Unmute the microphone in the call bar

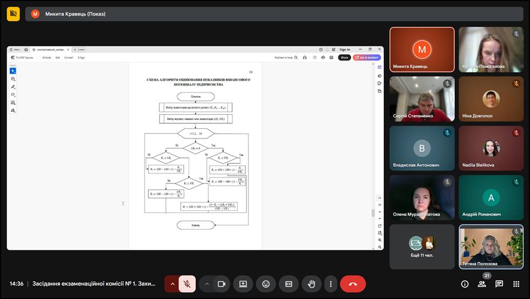187,284
